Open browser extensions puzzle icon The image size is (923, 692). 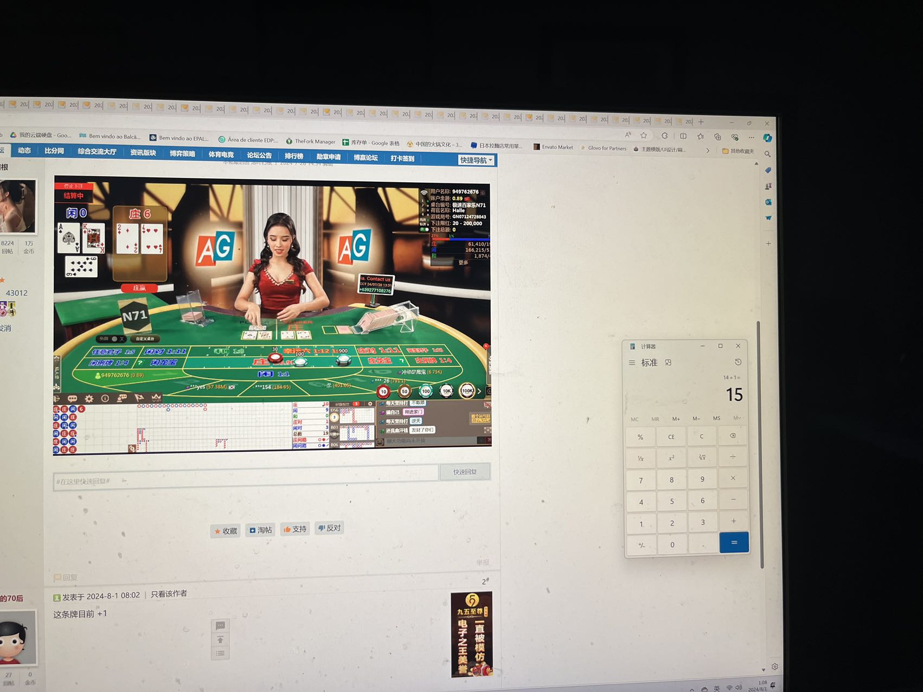pyautogui.click(x=664, y=136)
